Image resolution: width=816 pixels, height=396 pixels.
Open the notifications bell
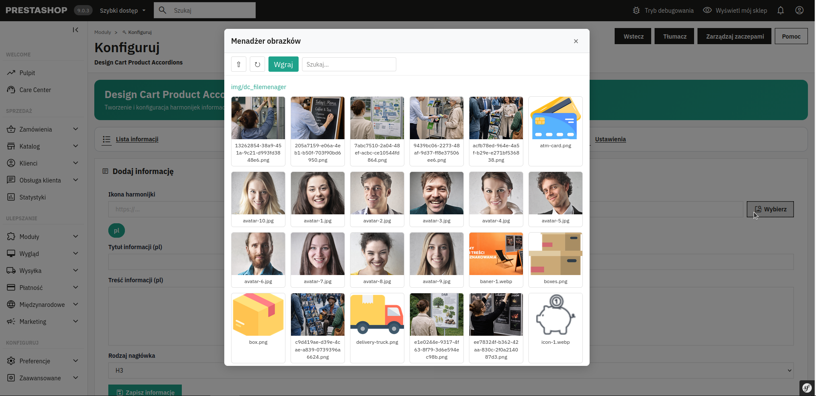click(x=781, y=11)
